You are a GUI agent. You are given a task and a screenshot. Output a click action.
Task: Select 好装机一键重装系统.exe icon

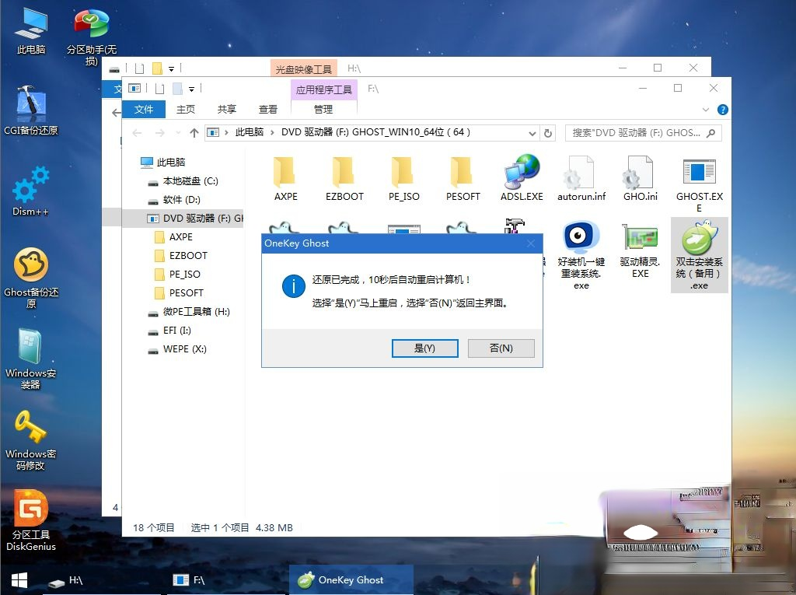pyautogui.click(x=581, y=256)
